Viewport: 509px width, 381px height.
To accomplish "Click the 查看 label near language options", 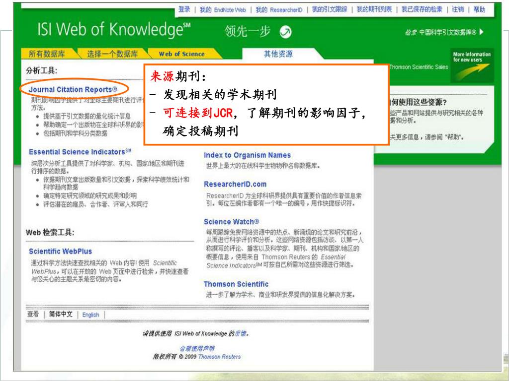I will (x=33, y=314).
